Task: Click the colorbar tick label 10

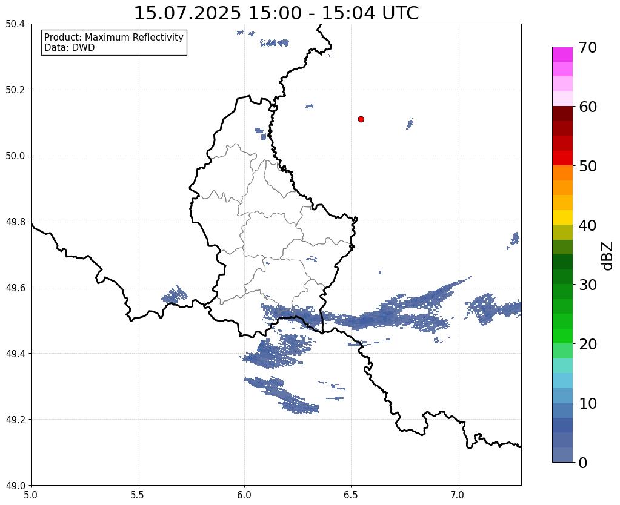Action: point(588,403)
